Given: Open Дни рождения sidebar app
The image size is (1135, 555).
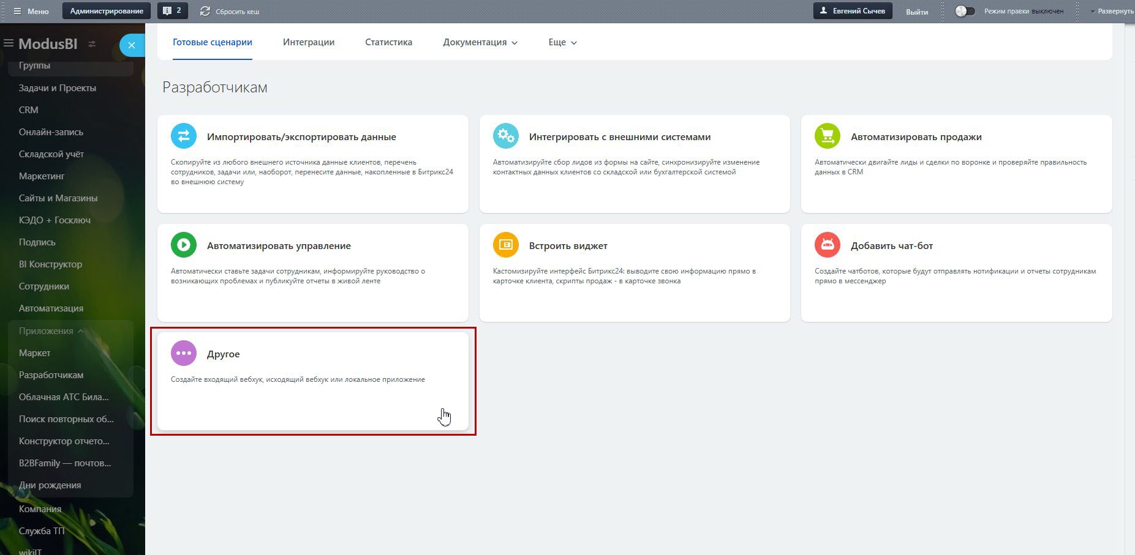Looking at the screenshot, I should pos(50,485).
